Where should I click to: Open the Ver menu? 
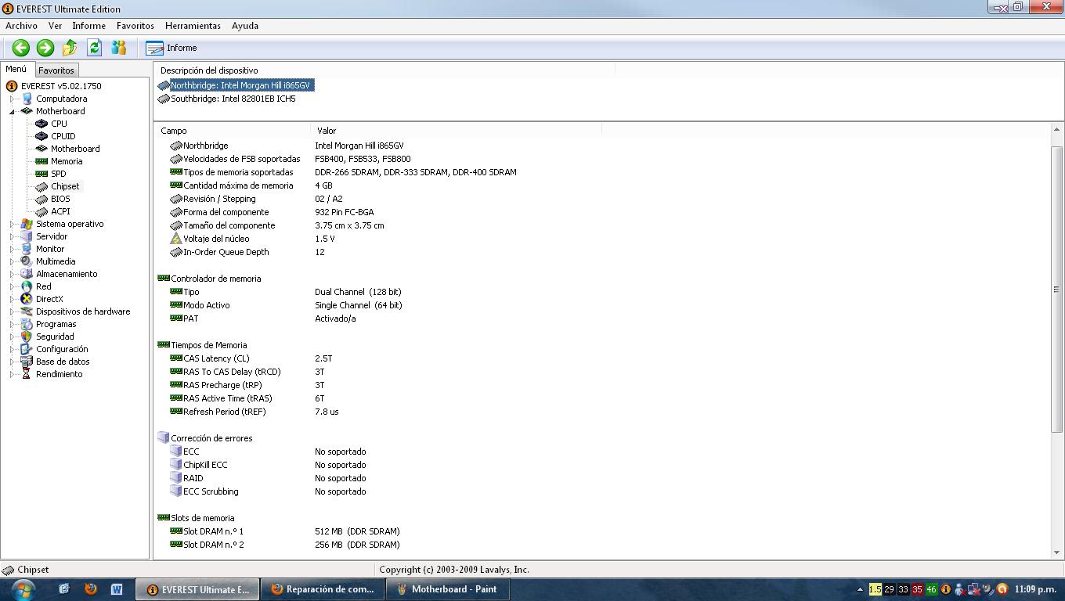point(55,26)
